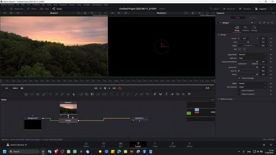Viewport: 276px width, 155px height.
Task: Open the Effects library panel
Action: (32, 9)
